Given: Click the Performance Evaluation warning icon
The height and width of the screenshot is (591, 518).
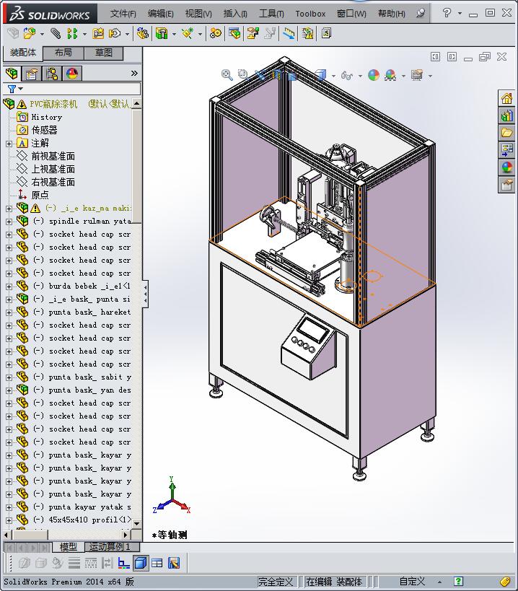Looking at the screenshot, I should point(307,33).
